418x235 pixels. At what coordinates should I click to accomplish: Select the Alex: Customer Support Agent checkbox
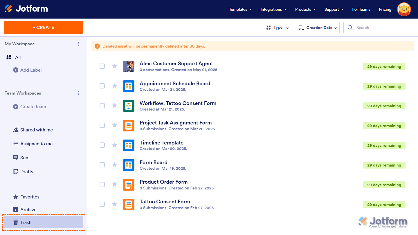tap(102, 66)
